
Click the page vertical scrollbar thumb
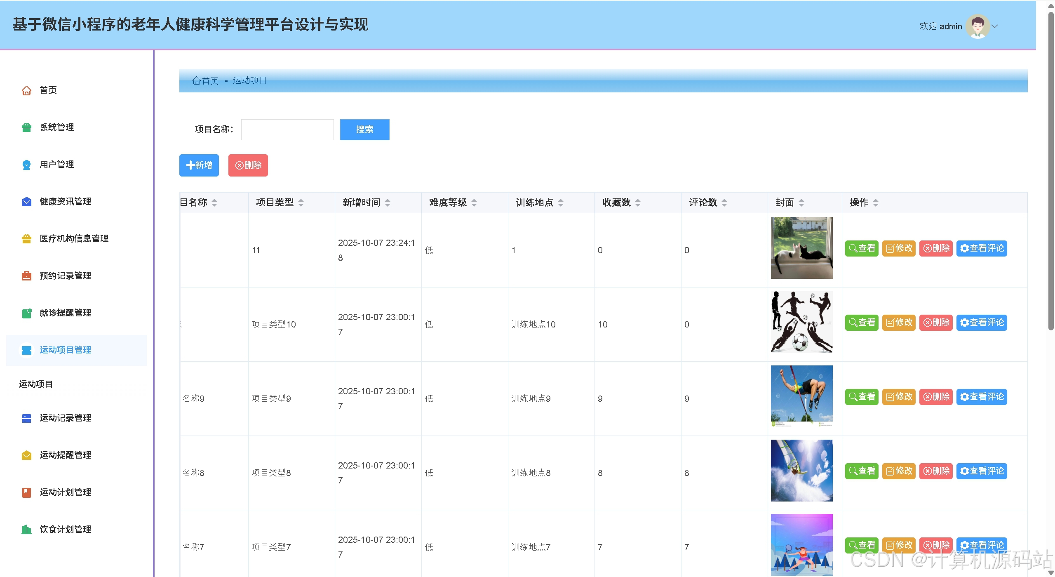[1051, 171]
